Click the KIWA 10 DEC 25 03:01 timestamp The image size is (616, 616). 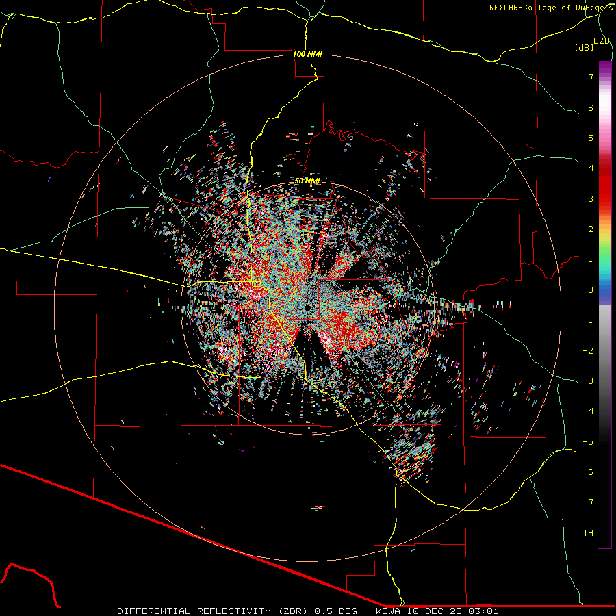point(437,611)
